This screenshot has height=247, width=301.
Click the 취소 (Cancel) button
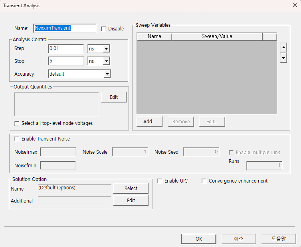[239, 239]
